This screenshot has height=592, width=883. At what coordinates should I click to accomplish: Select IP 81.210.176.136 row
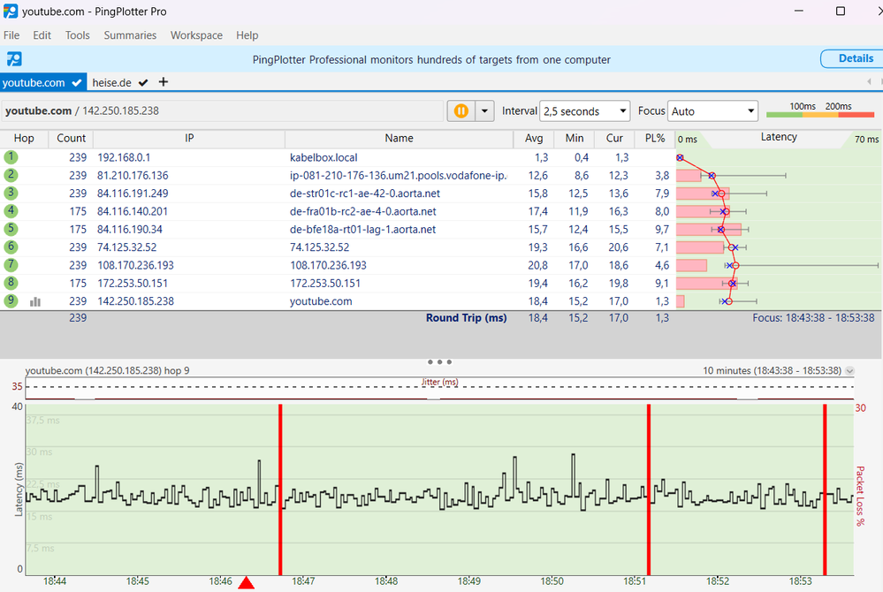point(133,176)
